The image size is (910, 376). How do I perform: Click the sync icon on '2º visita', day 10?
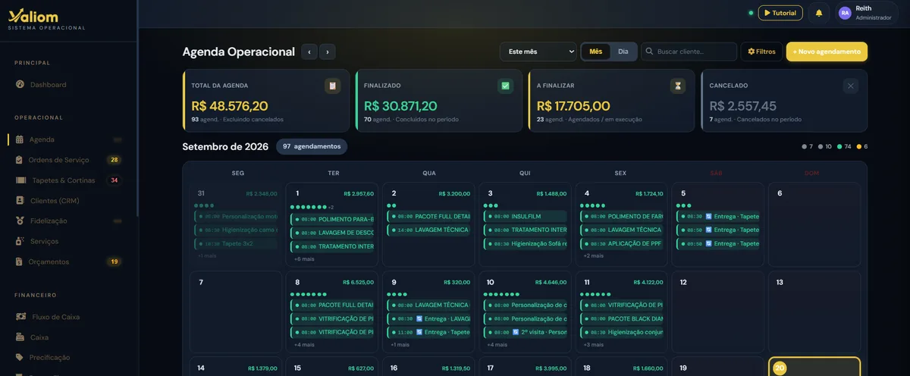(x=516, y=332)
